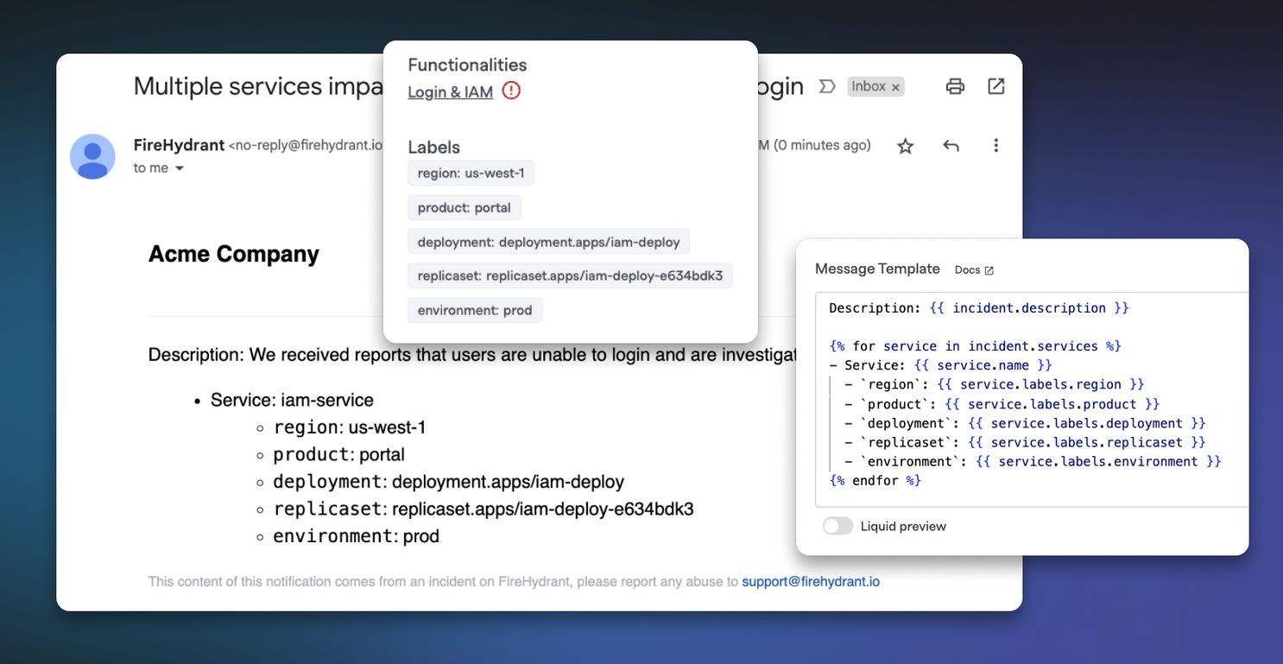Open the Docs link in Message Template

(x=967, y=270)
